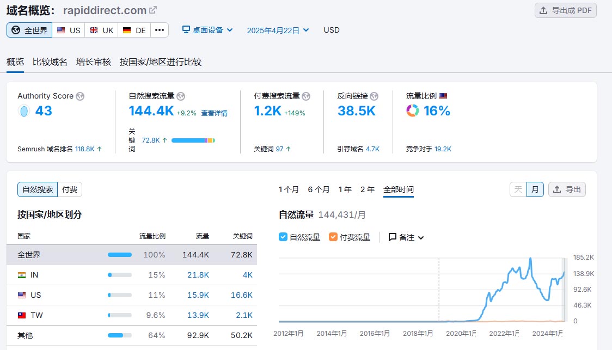Open the more regions ellipsis menu
This screenshot has height=350, width=612.
pyautogui.click(x=160, y=30)
